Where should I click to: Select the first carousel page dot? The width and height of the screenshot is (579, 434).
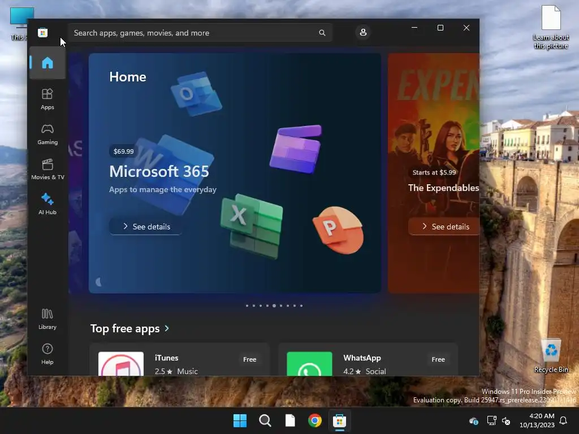pyautogui.click(x=247, y=306)
